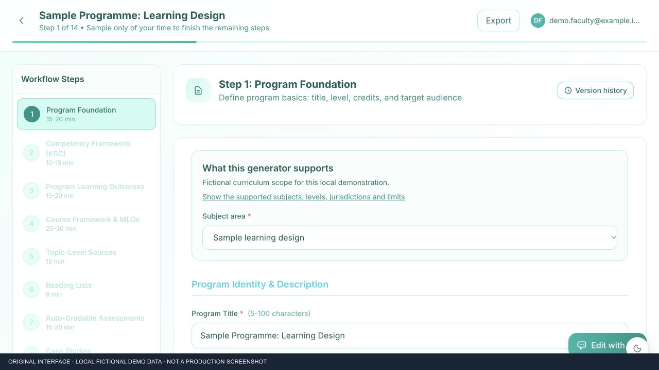The width and height of the screenshot is (659, 370).
Task: Open the Program Learning Outcomes step
Action: (86, 191)
